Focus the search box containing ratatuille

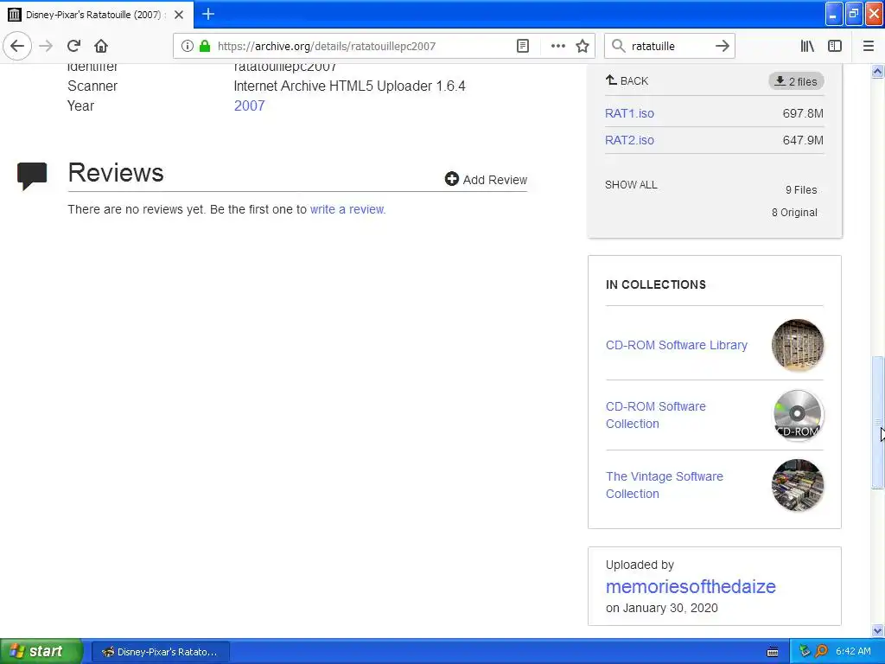coord(669,47)
